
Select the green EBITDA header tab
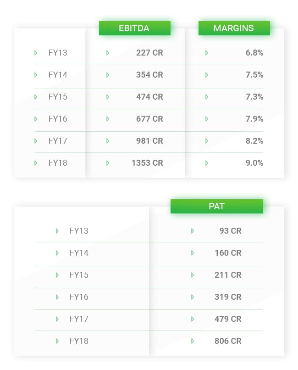point(134,28)
